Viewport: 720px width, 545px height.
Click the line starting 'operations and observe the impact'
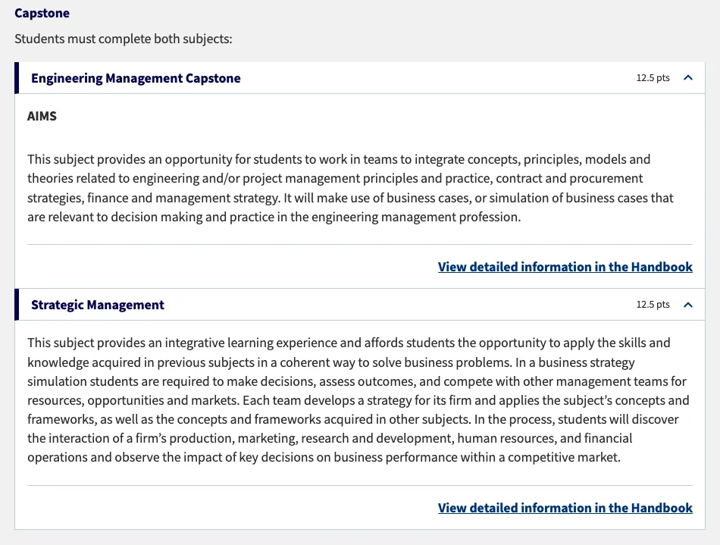point(324,457)
